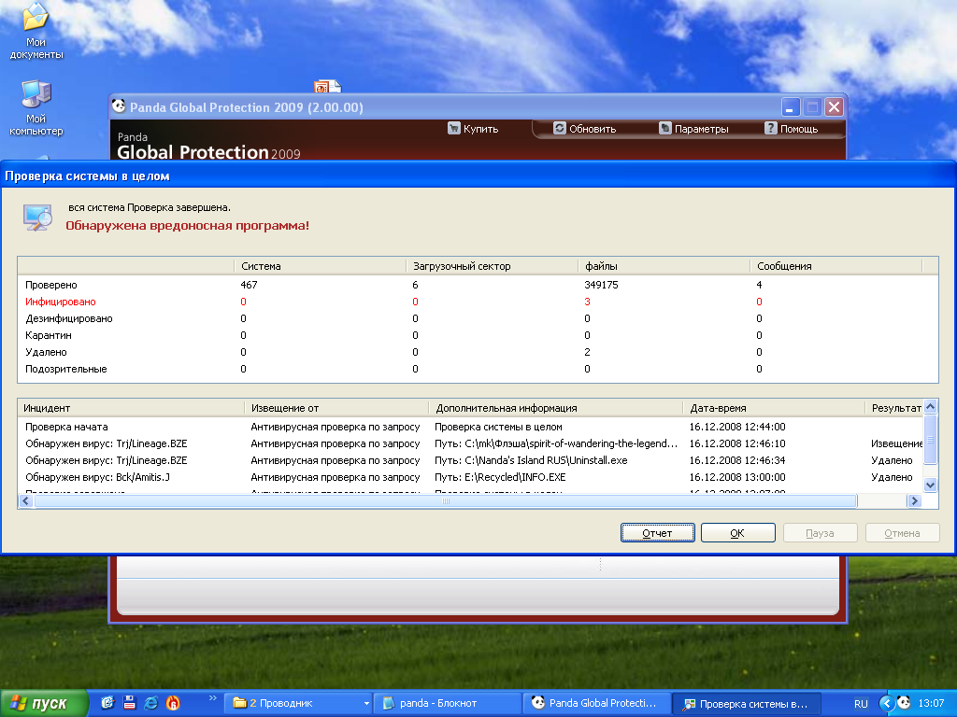957x717 pixels.
Task: Confirm scan results with OK button
Action: coord(737,533)
